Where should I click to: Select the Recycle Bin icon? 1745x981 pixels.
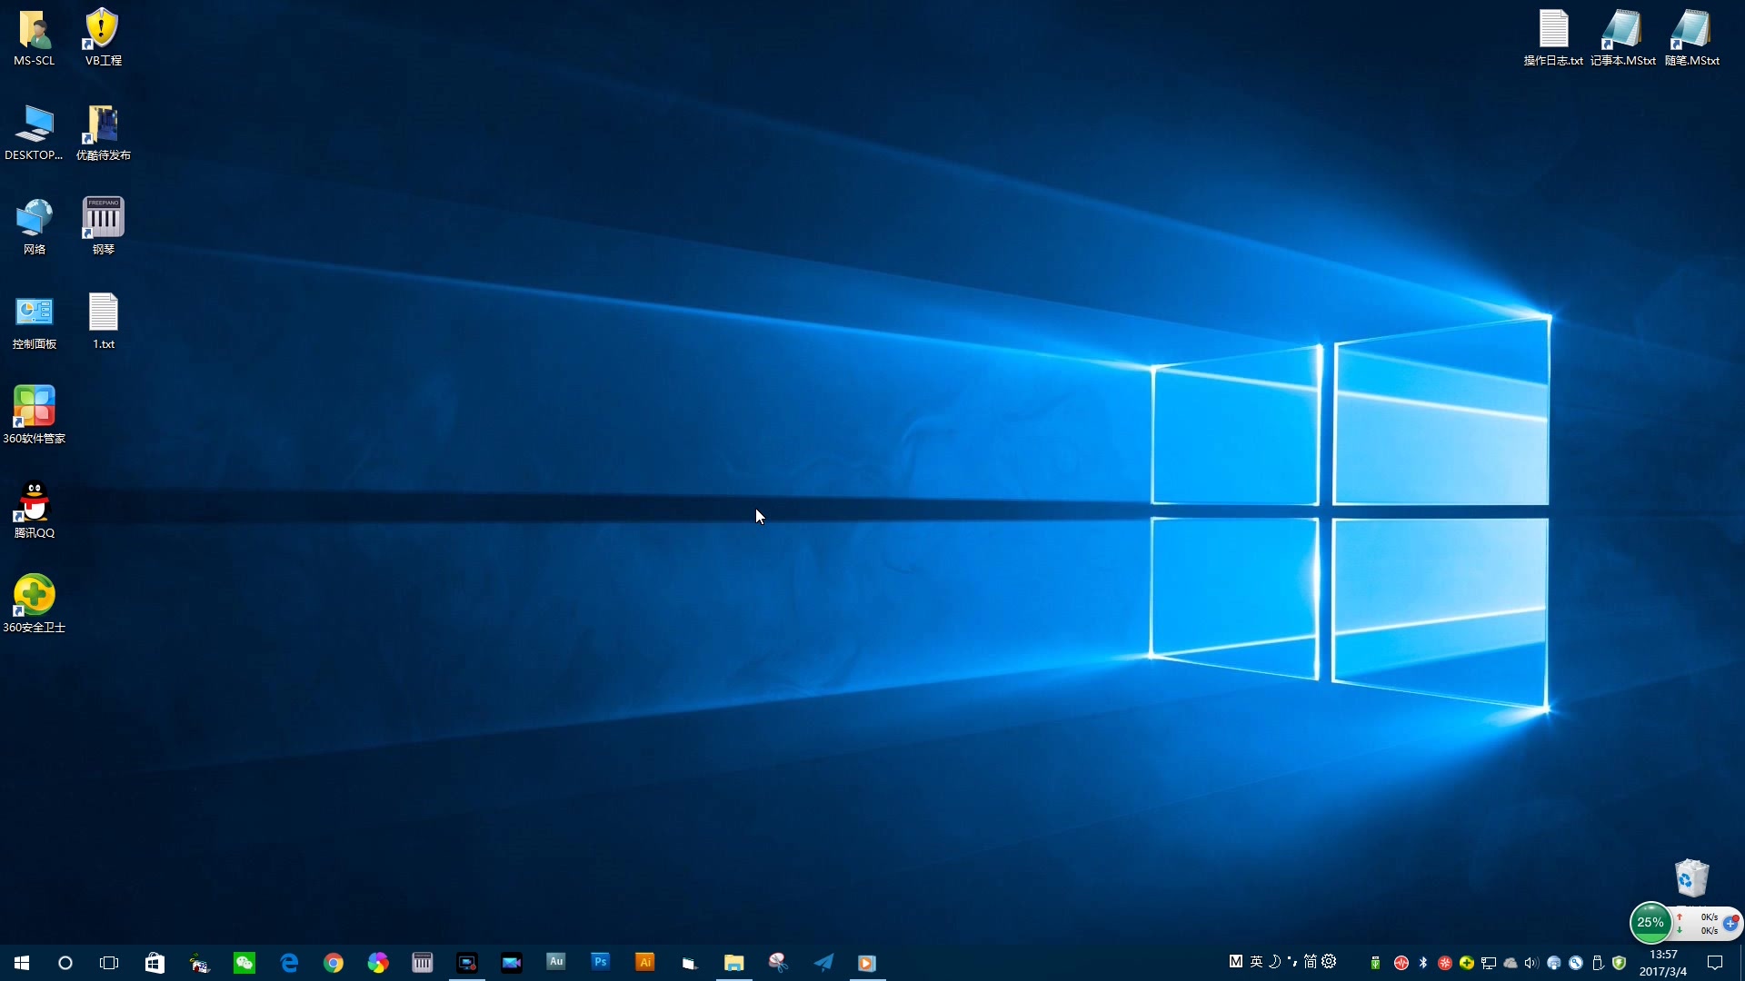1691,879
